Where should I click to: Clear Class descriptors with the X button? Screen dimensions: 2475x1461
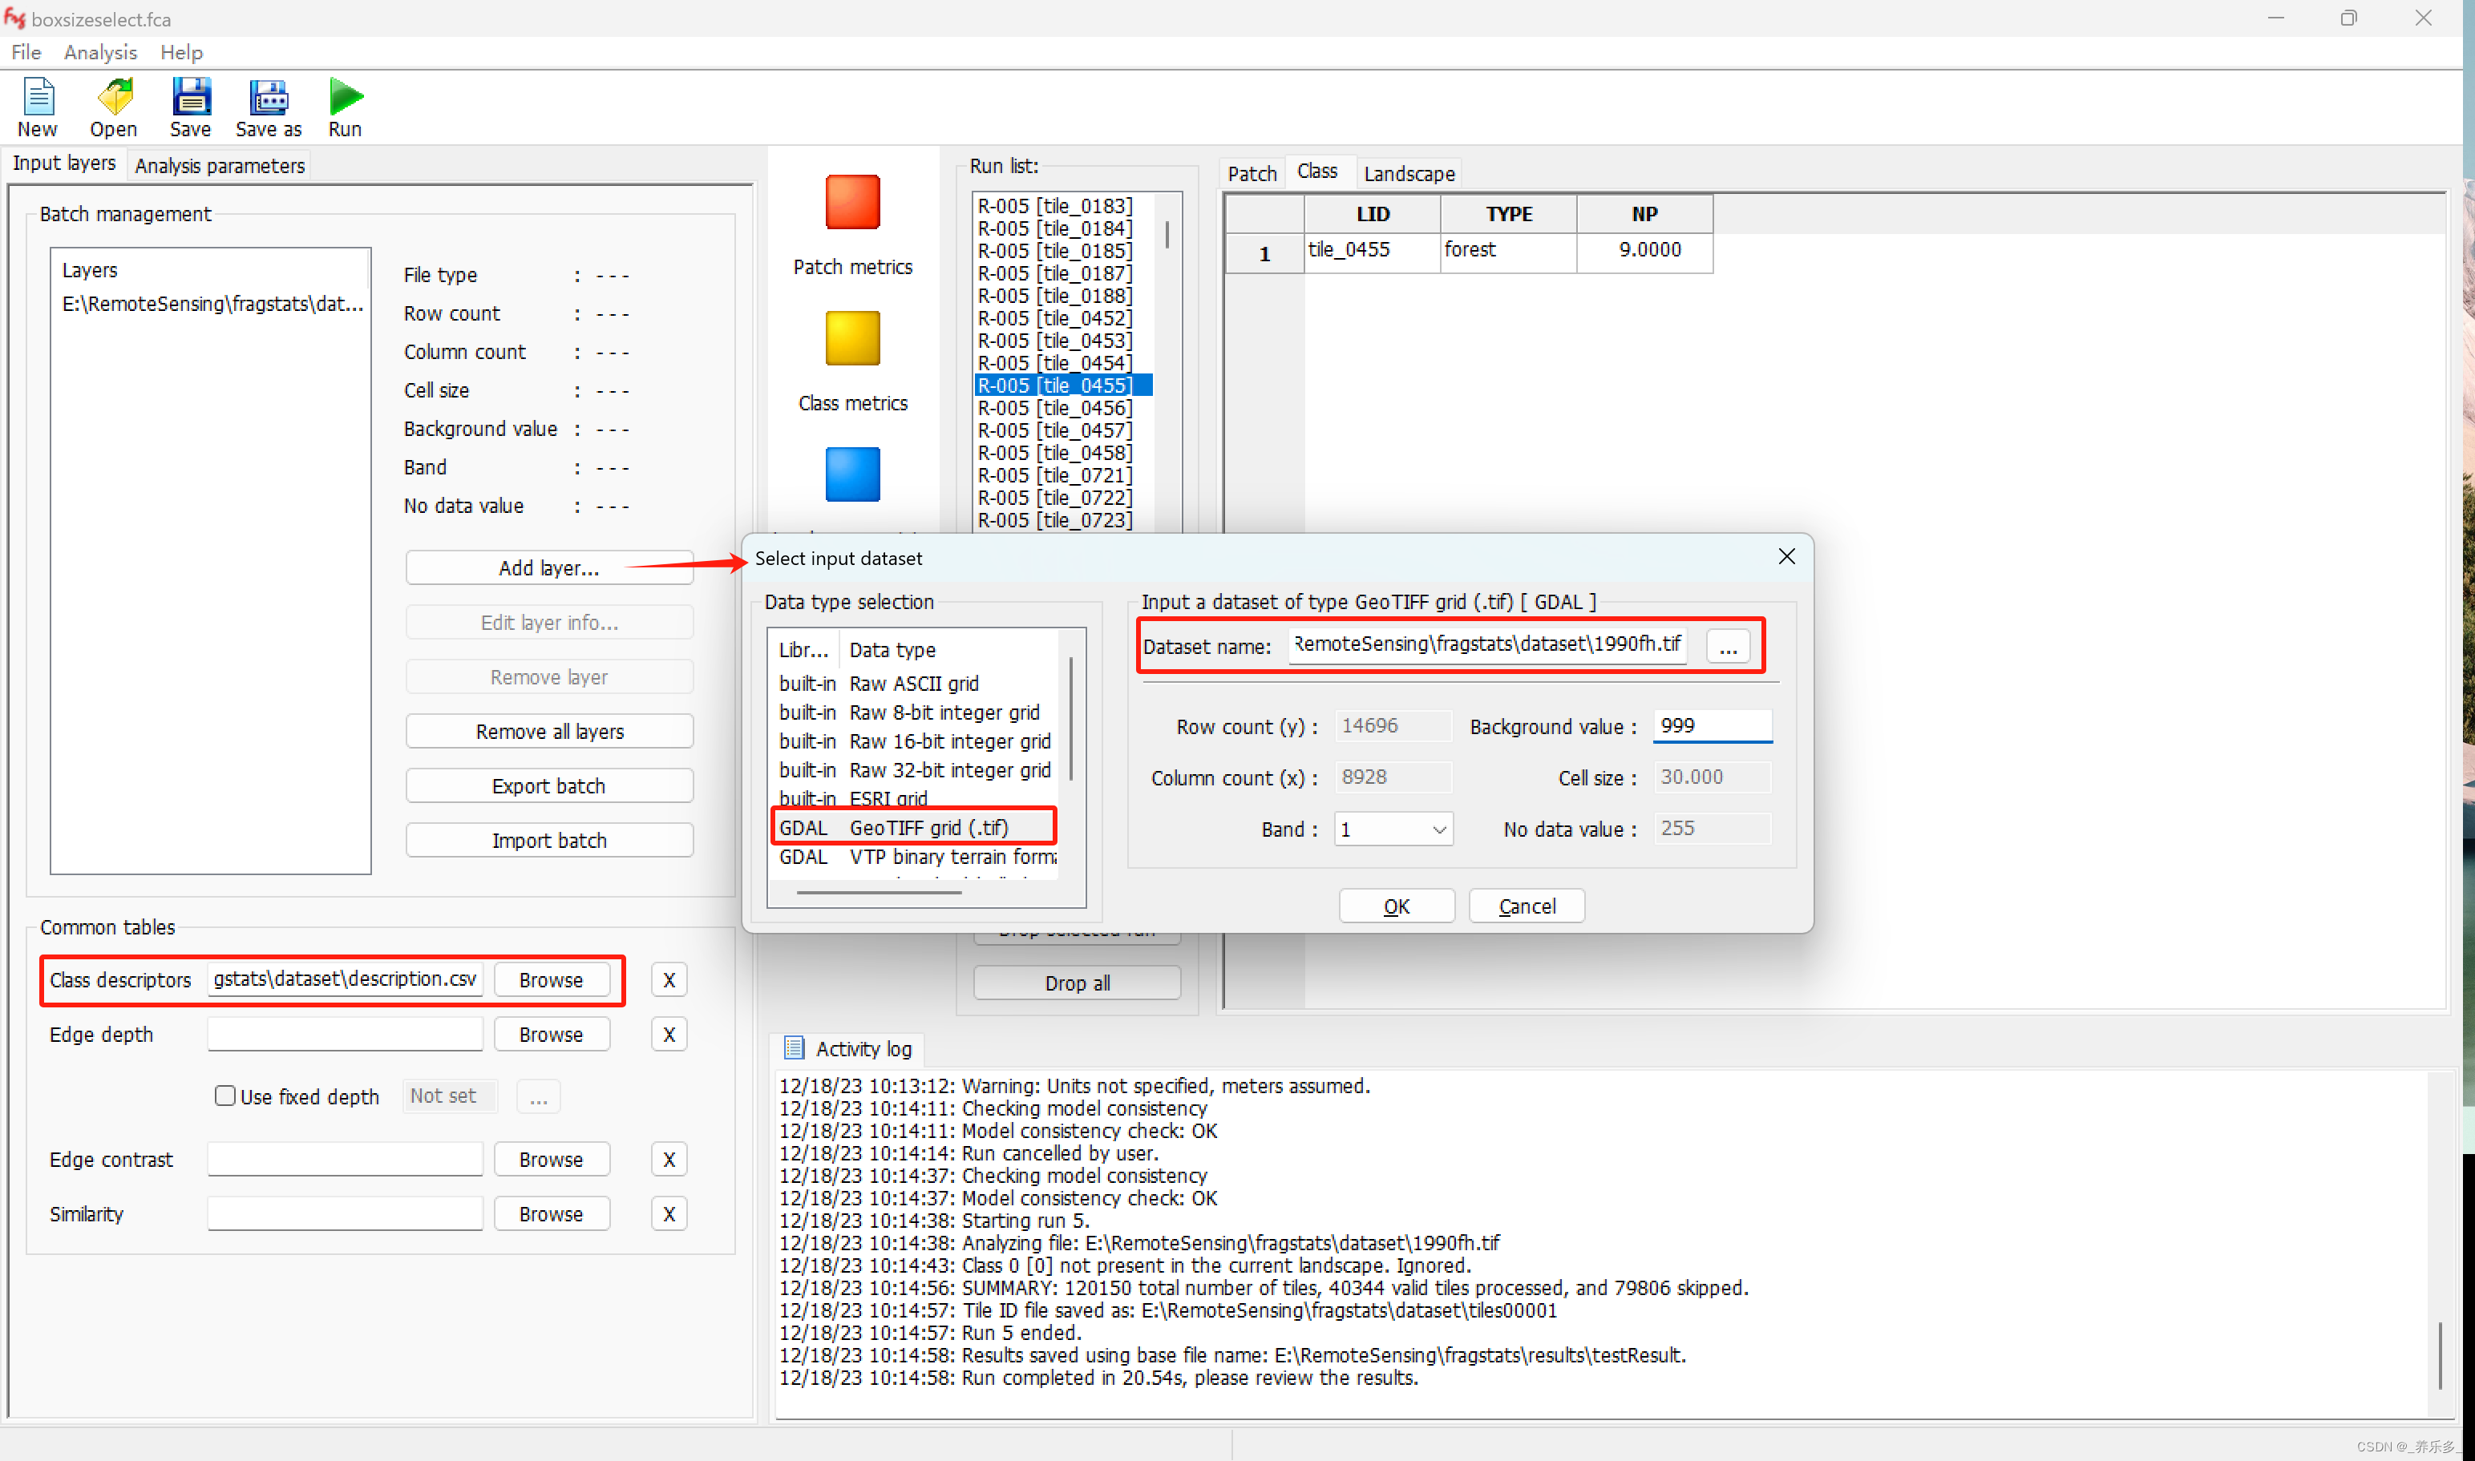click(x=669, y=979)
